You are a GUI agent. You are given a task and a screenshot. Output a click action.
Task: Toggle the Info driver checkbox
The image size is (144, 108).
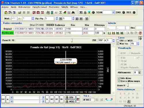(x=119, y=78)
